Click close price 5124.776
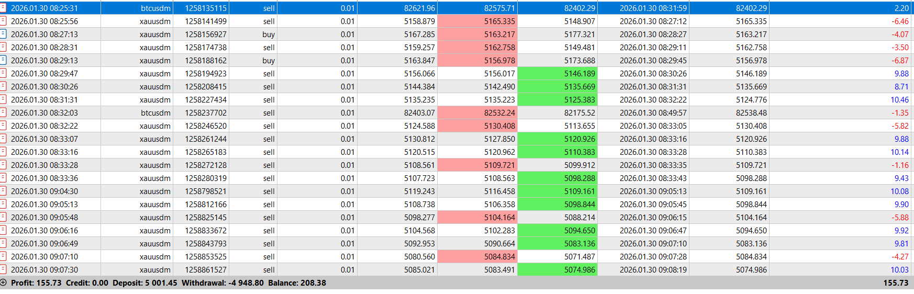 click(751, 100)
